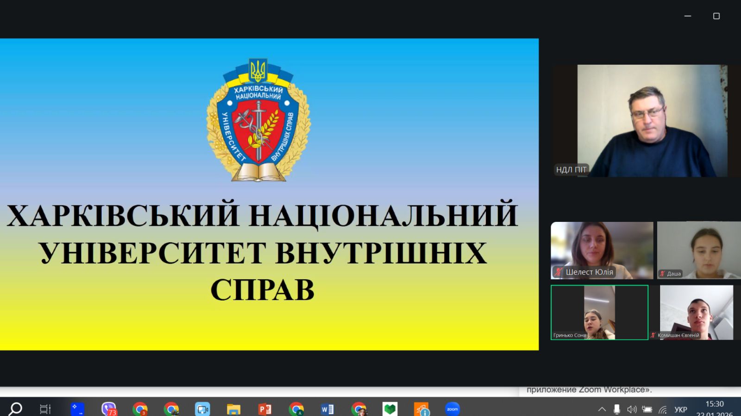This screenshot has width=741, height=416.
Task: Select the НДЛ ПІТ participant video
Action: 652,121
